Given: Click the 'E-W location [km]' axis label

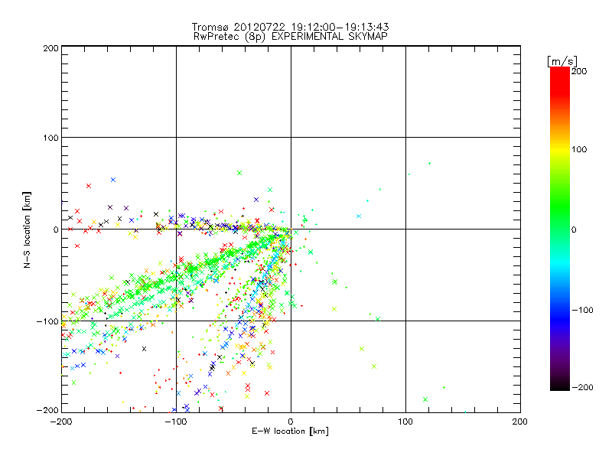Looking at the screenshot, I should click(x=290, y=431).
